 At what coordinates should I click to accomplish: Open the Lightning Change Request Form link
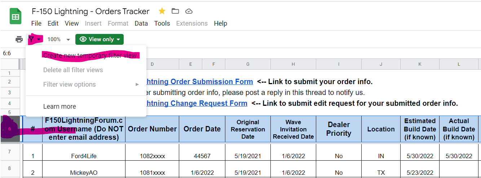coord(197,103)
